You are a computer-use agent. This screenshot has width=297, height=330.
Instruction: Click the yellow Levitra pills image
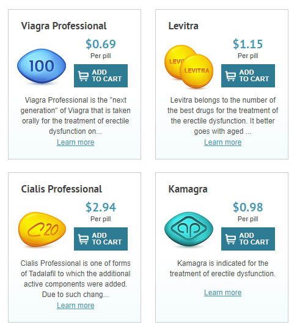[189, 66]
